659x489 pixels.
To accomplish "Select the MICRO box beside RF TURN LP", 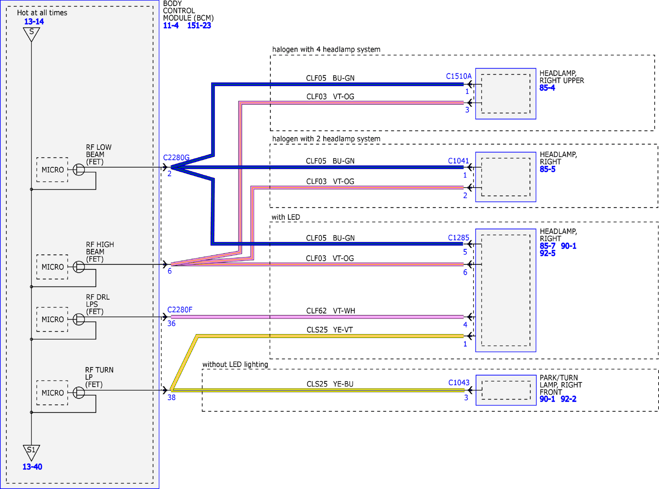I will [52, 392].
